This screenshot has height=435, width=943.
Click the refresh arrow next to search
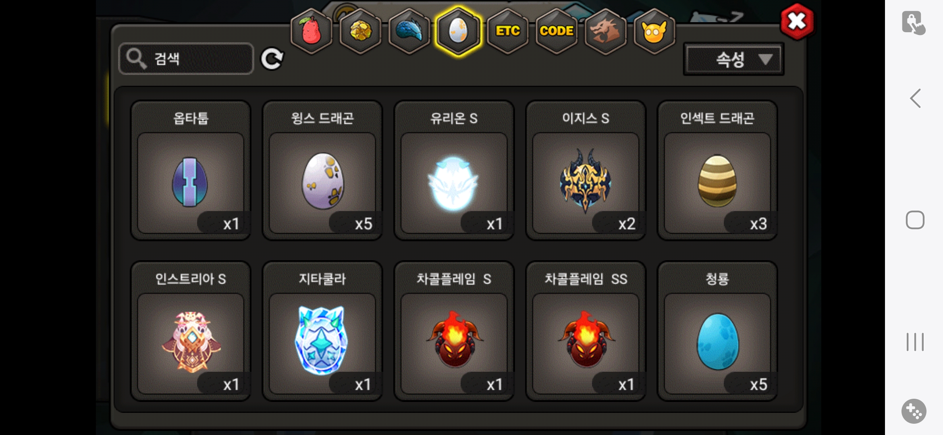[x=272, y=59]
